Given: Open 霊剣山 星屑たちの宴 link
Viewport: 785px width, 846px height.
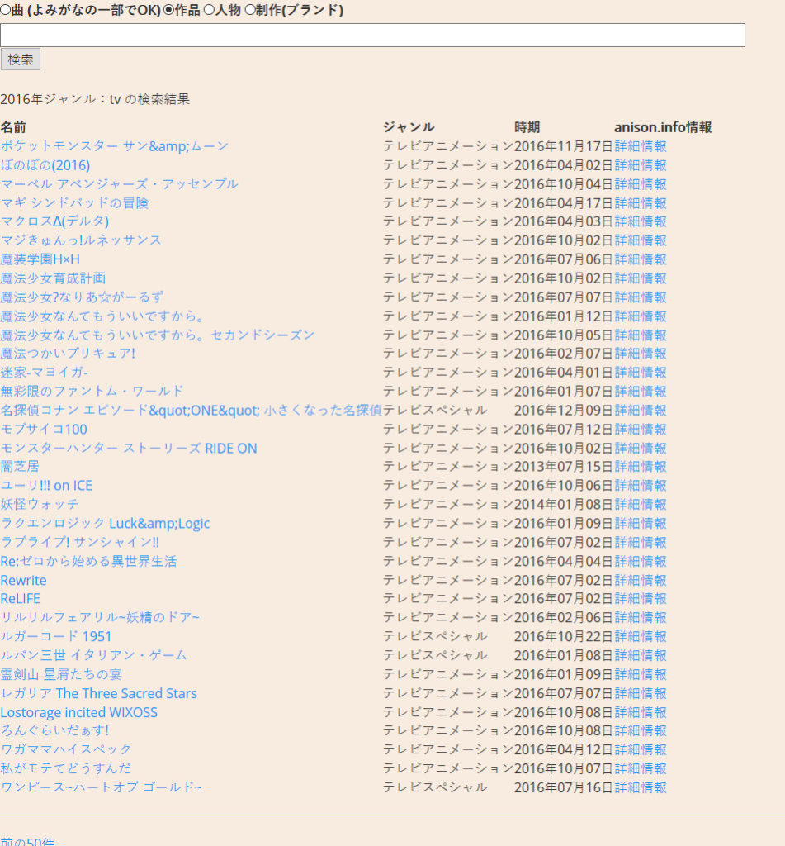Looking at the screenshot, I should point(61,674).
